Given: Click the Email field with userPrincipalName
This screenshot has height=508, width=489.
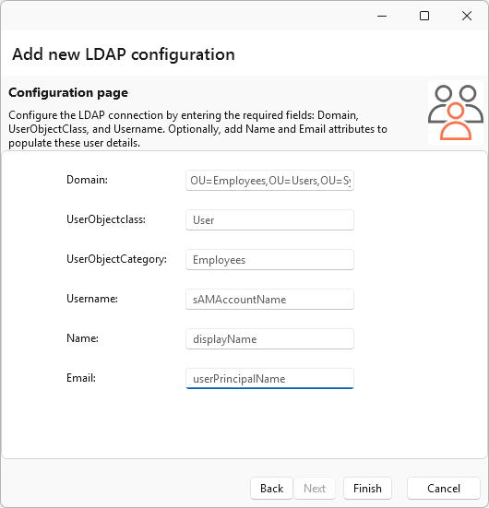Looking at the screenshot, I should point(269,378).
